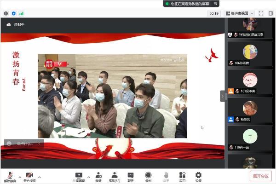Click the record (录制) button

(x=148, y=176)
